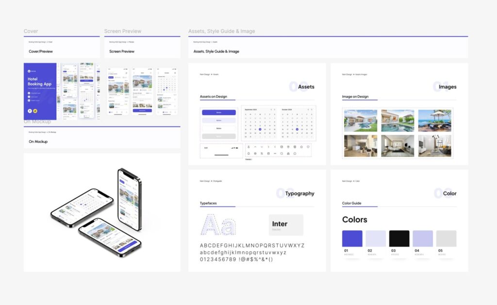Open the beach umbrella image thumbnail

coord(434,120)
